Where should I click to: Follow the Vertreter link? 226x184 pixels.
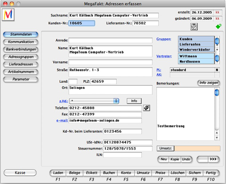[x=164, y=56]
